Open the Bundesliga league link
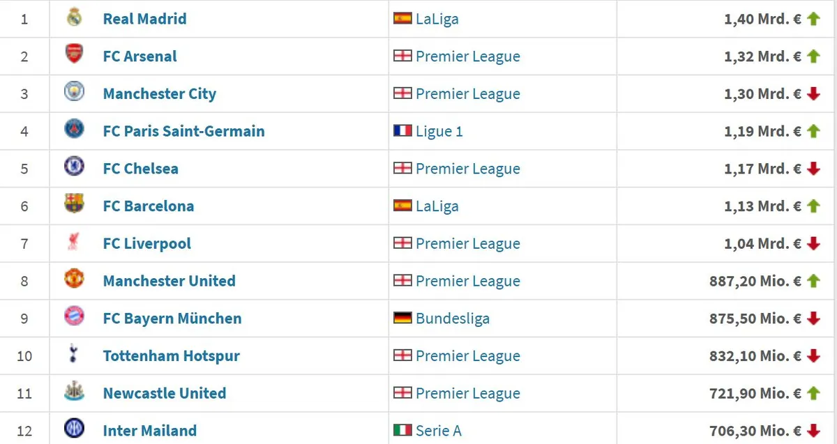Viewport: 837px width, 444px height. (453, 319)
